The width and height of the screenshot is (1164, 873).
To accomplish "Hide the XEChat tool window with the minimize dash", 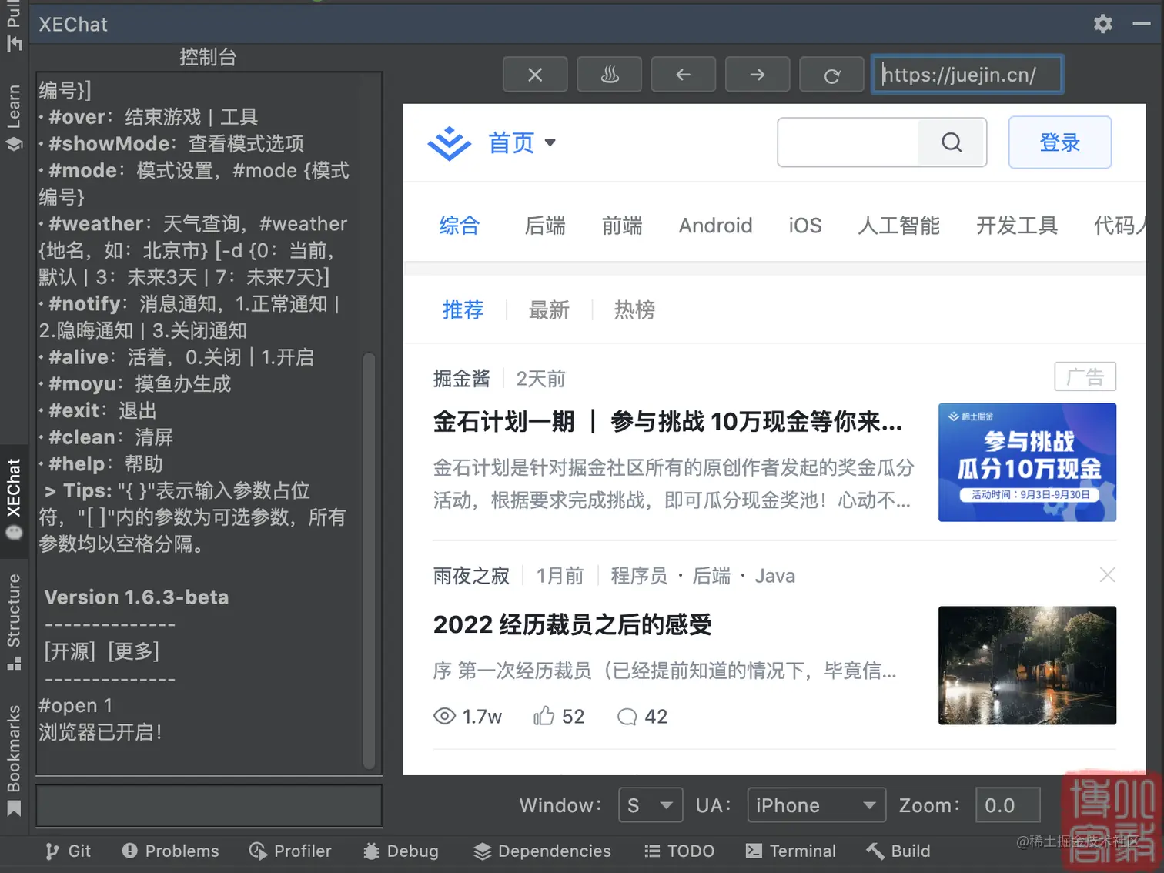I will 1141,24.
